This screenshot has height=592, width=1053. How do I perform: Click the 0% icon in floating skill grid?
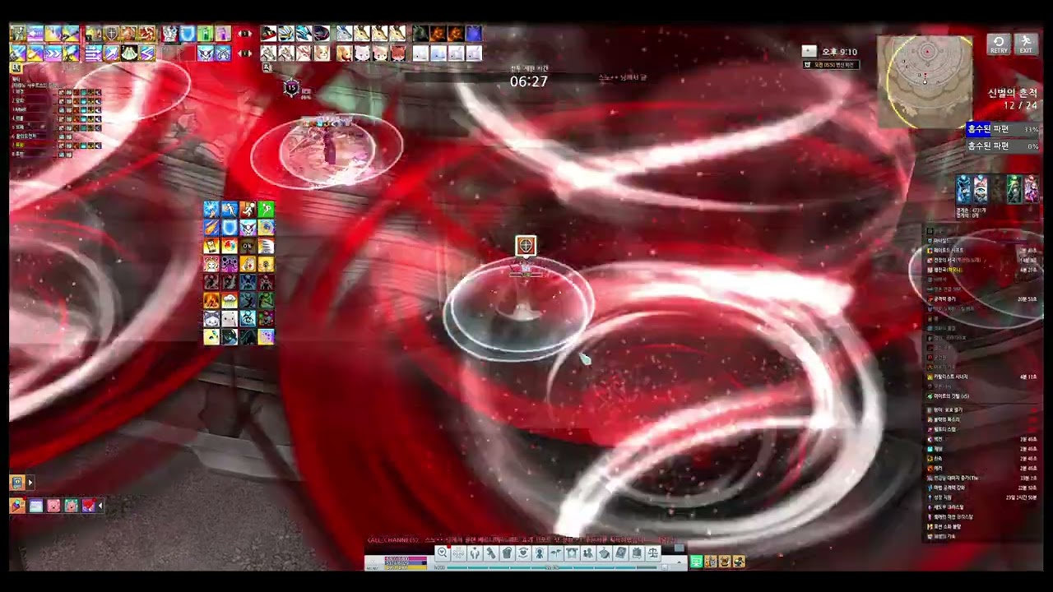click(x=248, y=246)
